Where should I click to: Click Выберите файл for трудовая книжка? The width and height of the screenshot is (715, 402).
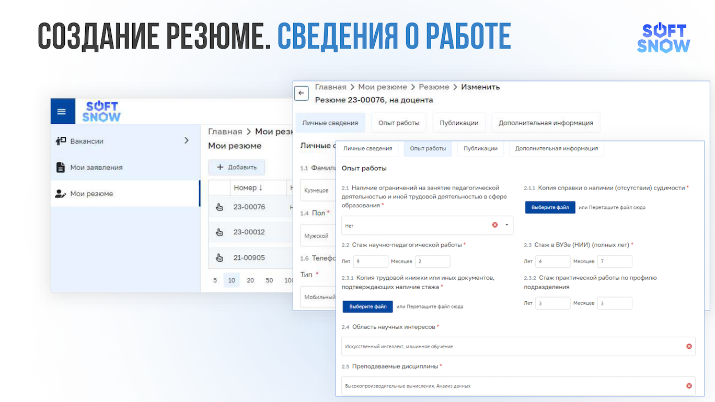[368, 306]
